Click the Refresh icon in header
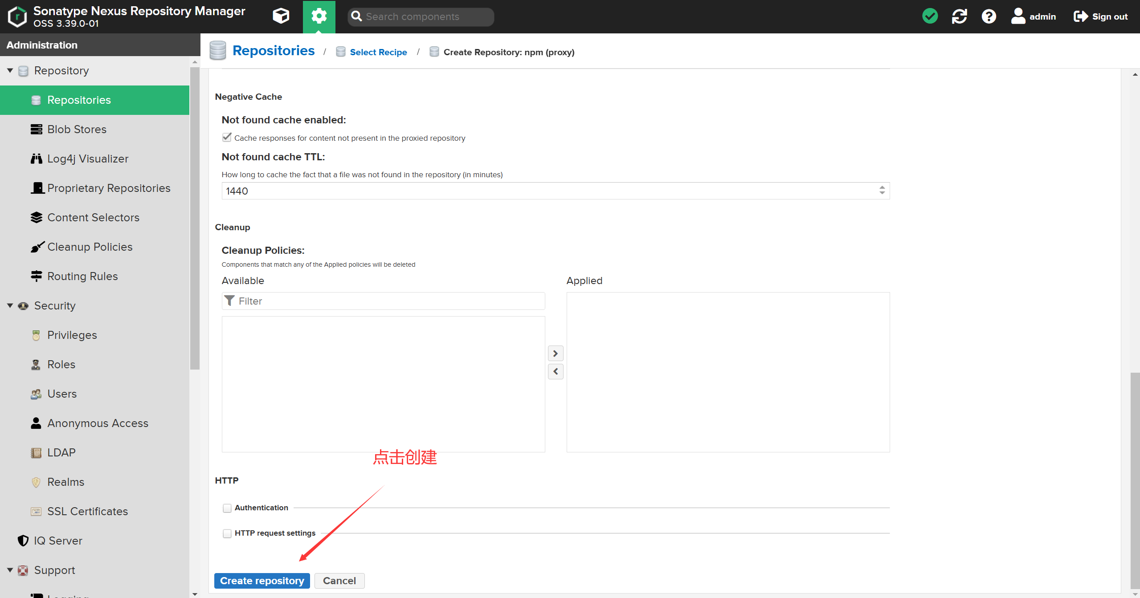The width and height of the screenshot is (1140, 598). tap(959, 16)
